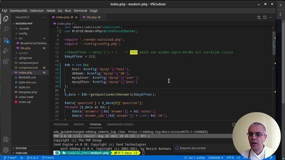The height and width of the screenshot is (160, 285).
Task: Split the editor to the right
Action: [x=265, y=17]
